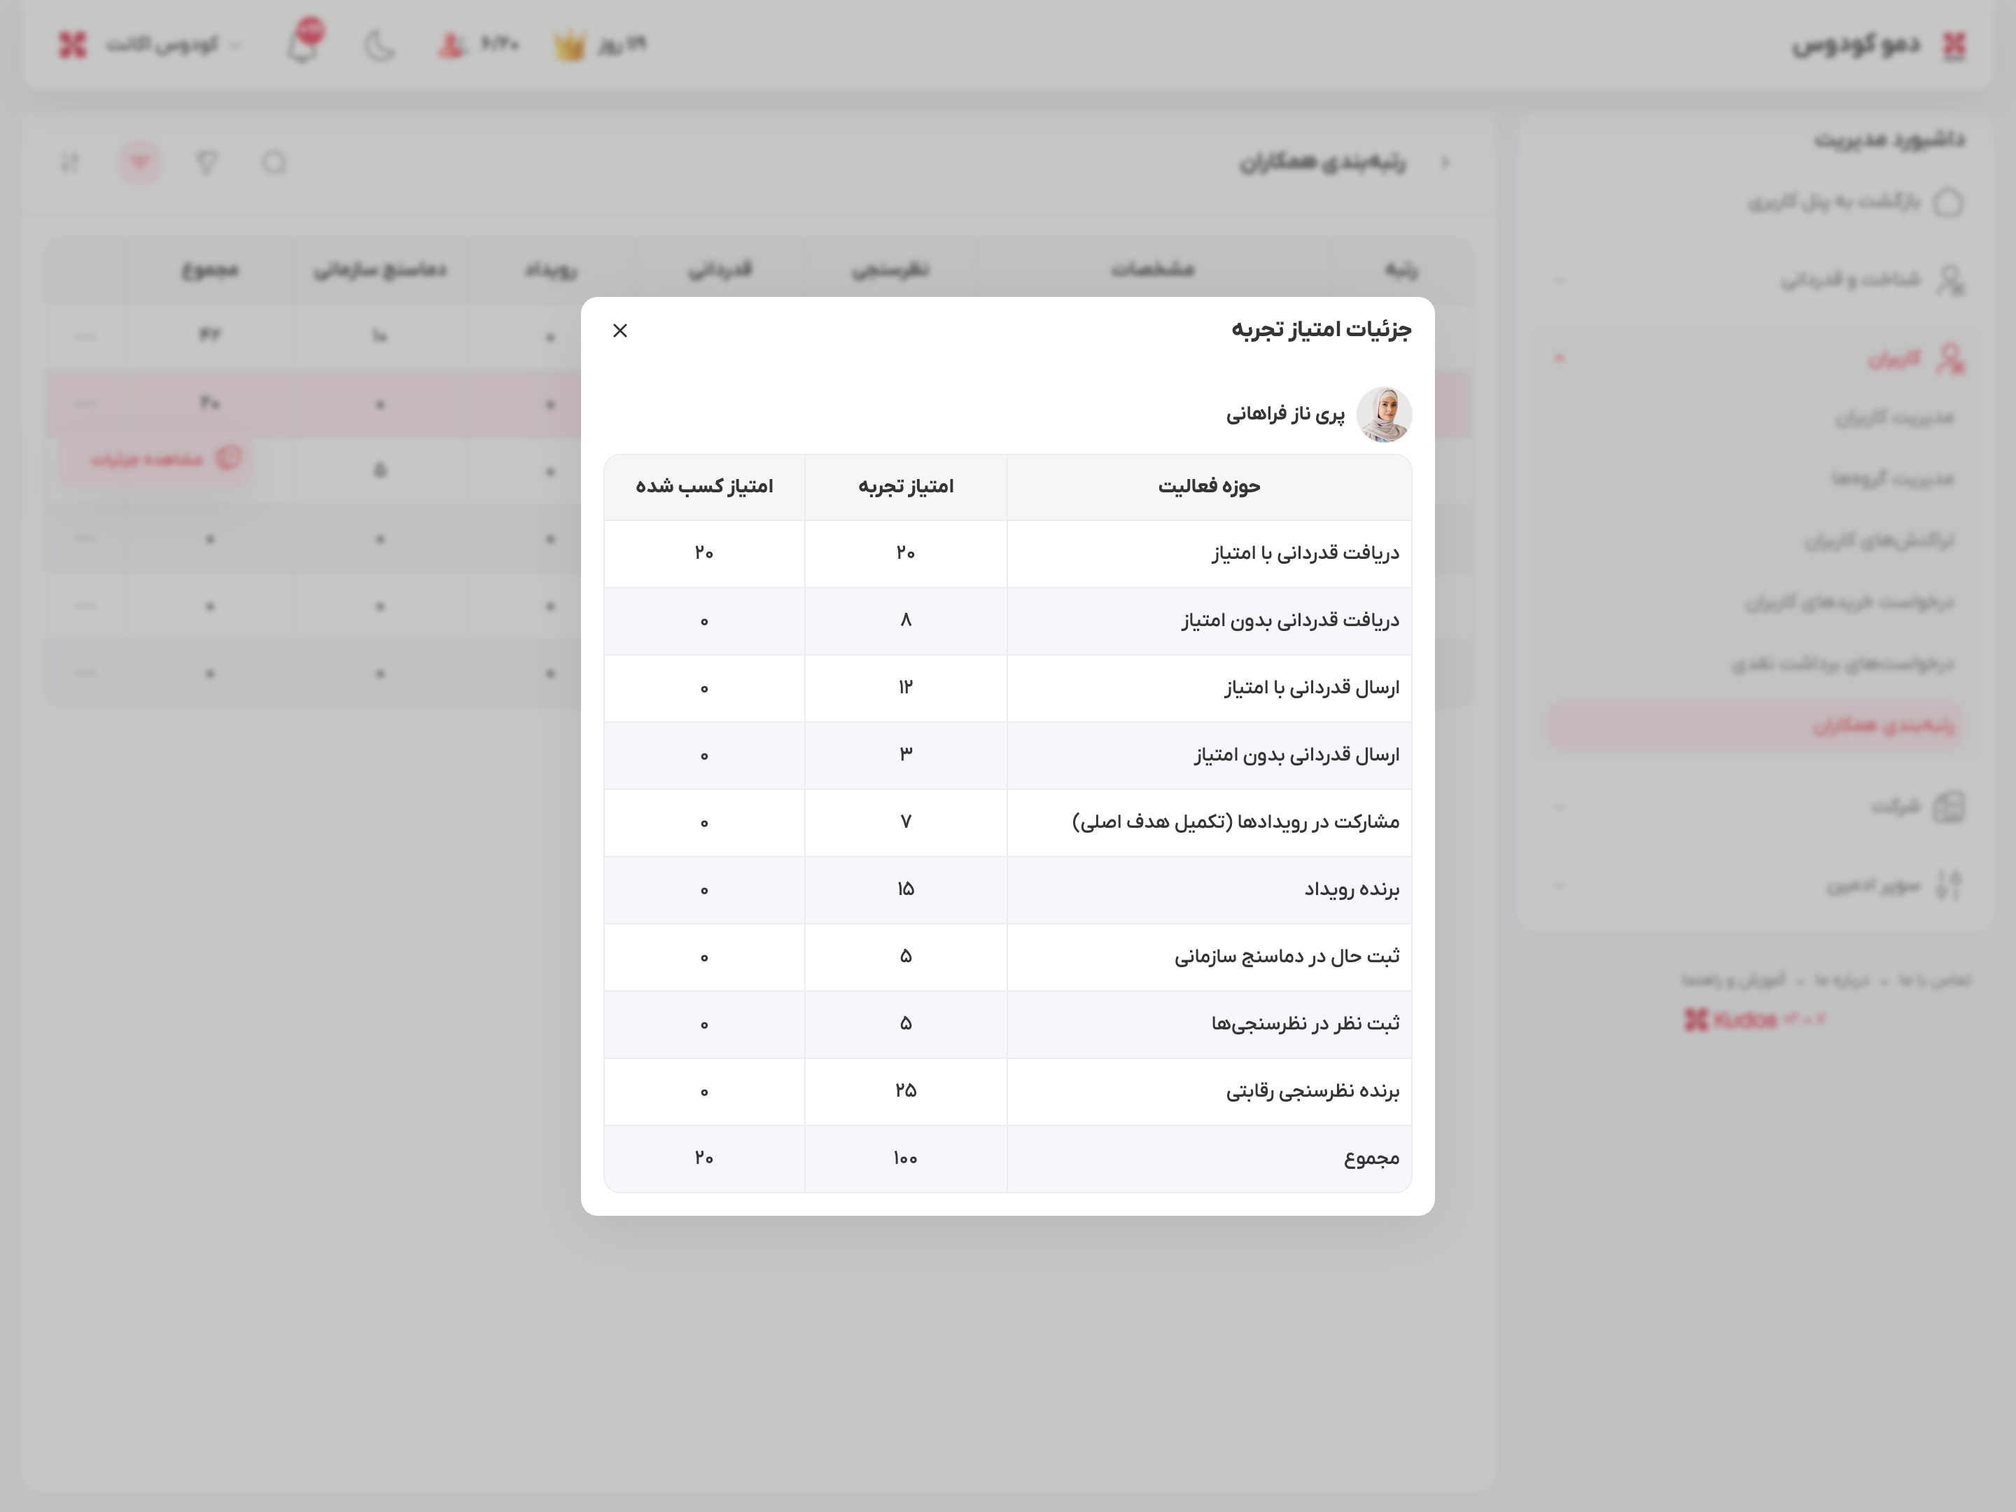Click پری ناز فراهانی profile avatar
Image resolution: width=2016 pixels, height=1512 pixels.
1383,414
